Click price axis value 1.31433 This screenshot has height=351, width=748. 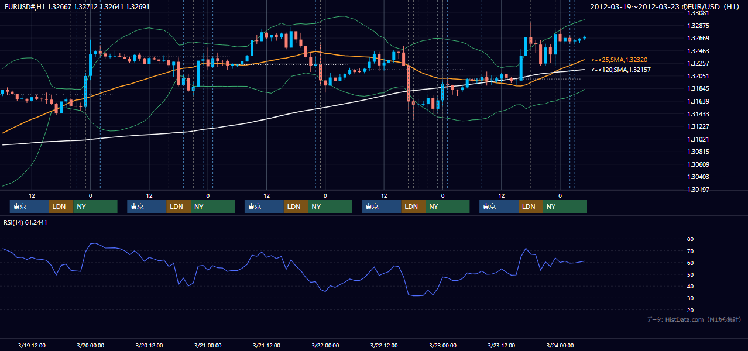tap(698, 115)
